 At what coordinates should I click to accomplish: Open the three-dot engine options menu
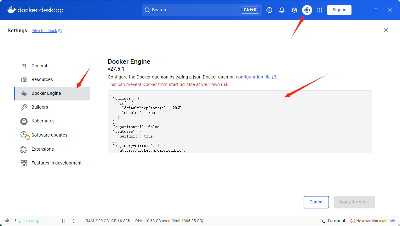coord(74,221)
